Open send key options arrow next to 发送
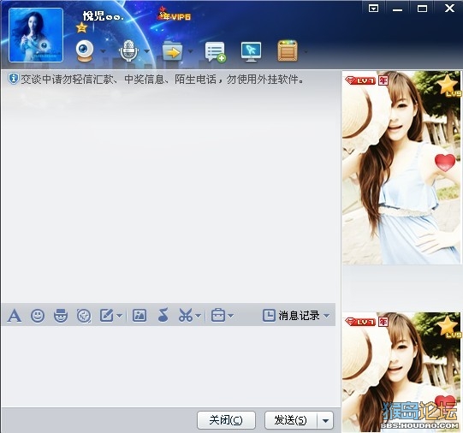Image resolution: width=463 pixels, height=433 pixels. [x=325, y=420]
